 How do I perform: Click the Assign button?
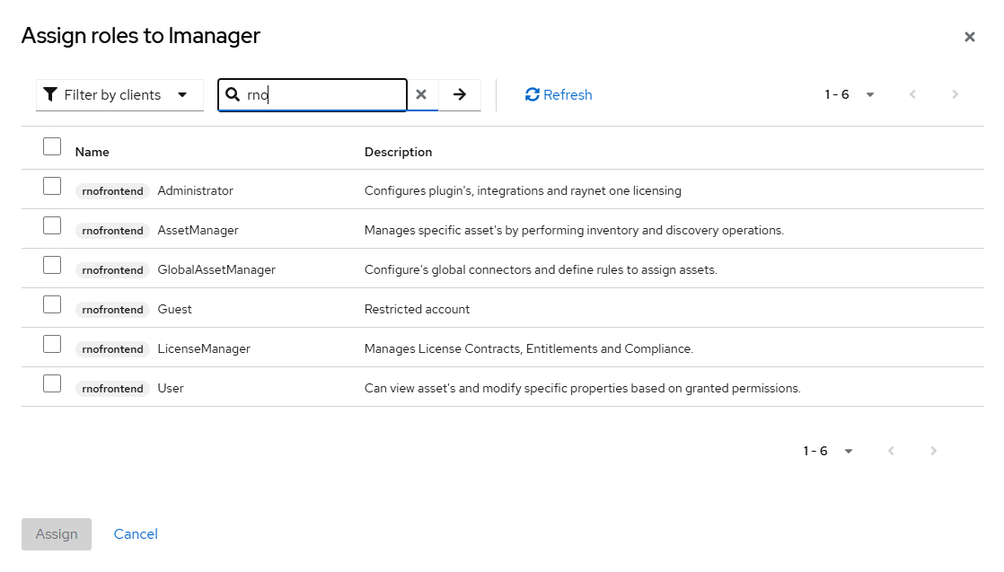coord(57,534)
